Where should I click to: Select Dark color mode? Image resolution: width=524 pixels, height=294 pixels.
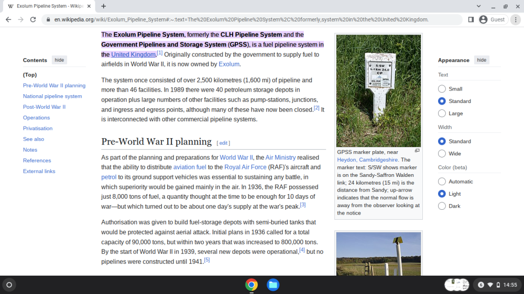tap(442, 206)
